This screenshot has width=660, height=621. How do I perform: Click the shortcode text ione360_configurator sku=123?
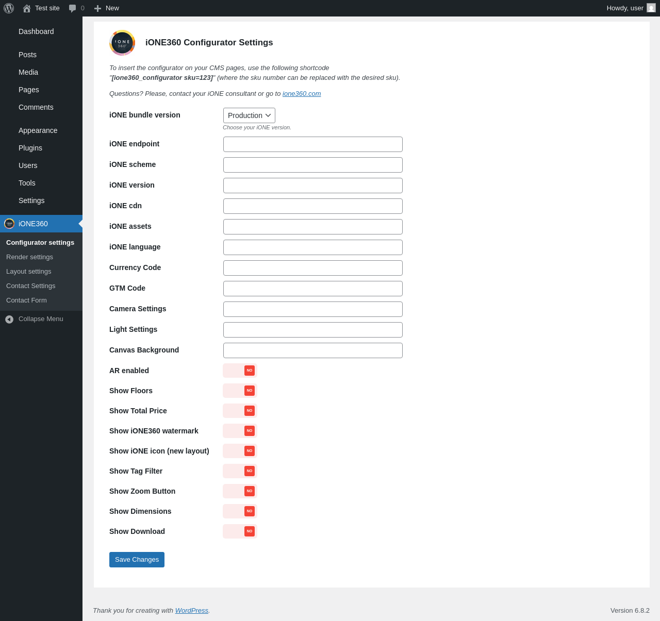(162, 78)
